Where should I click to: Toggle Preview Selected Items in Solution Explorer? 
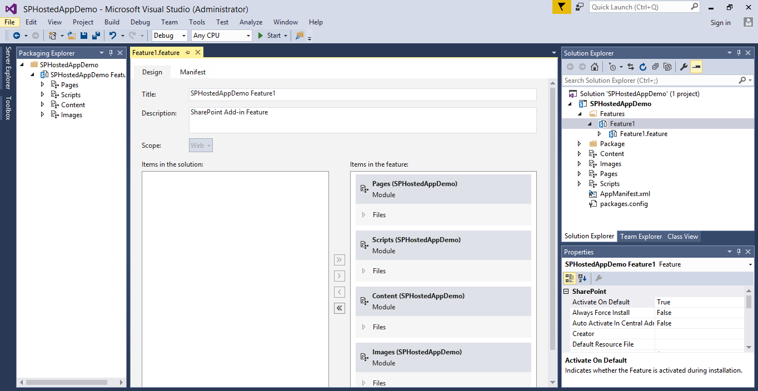696,67
